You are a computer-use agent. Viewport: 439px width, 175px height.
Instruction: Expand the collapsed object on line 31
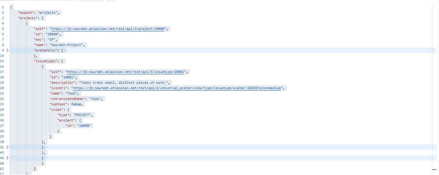(7, 147)
